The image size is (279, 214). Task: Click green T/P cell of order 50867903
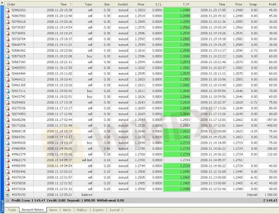click(177, 16)
